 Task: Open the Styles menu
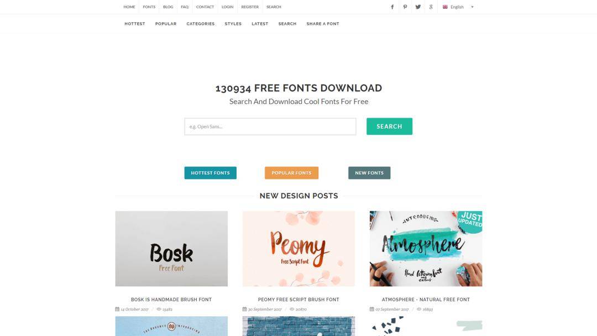coord(233,24)
